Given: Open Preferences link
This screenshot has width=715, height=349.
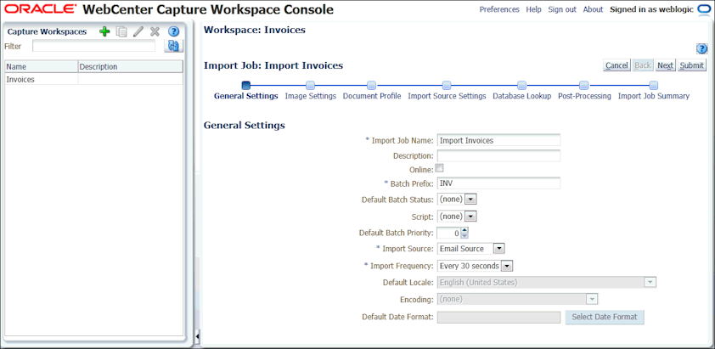Looking at the screenshot, I should [x=499, y=9].
